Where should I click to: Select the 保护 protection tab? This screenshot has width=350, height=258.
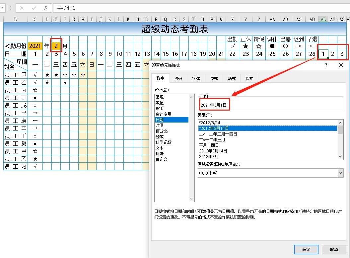coord(249,78)
